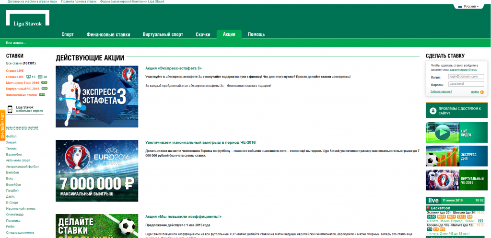Image resolution: width=491 pixels, height=238 pixels.
Task: Focus the Логин input field
Action: coord(466,77)
